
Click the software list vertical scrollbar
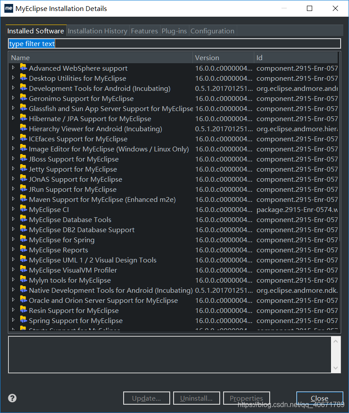coord(339,147)
